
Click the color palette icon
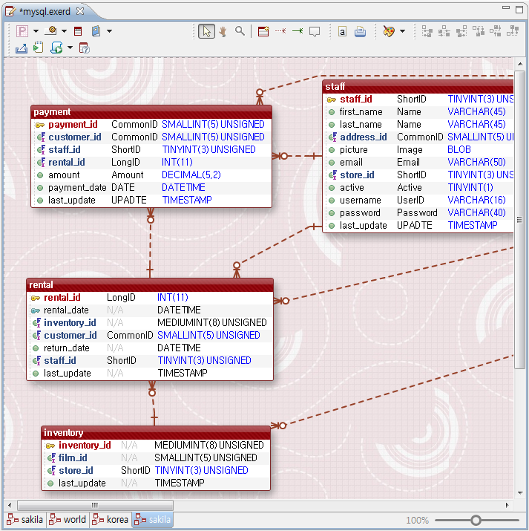[389, 31]
